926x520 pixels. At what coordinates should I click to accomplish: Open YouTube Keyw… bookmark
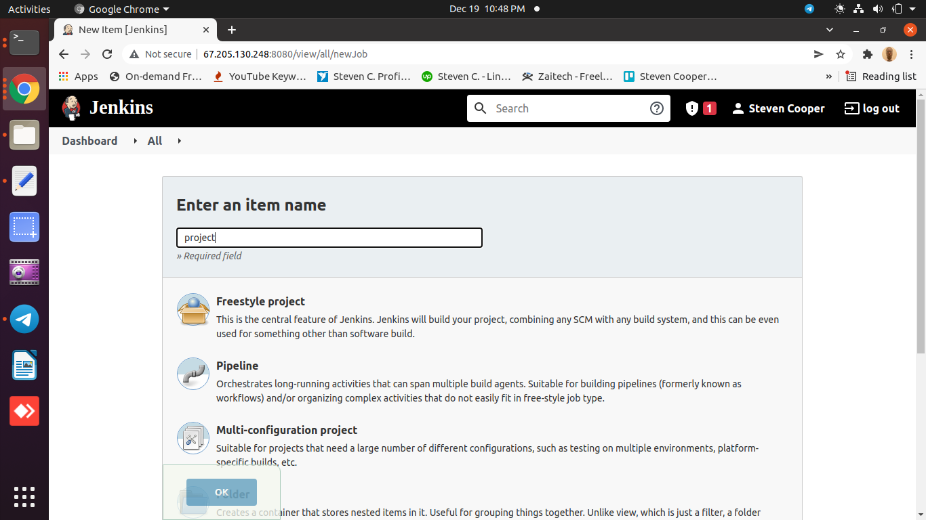[x=260, y=77]
